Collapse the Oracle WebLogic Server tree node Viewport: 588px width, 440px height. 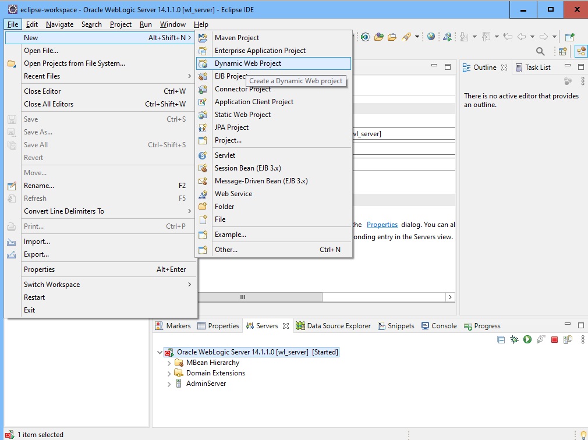click(x=160, y=352)
